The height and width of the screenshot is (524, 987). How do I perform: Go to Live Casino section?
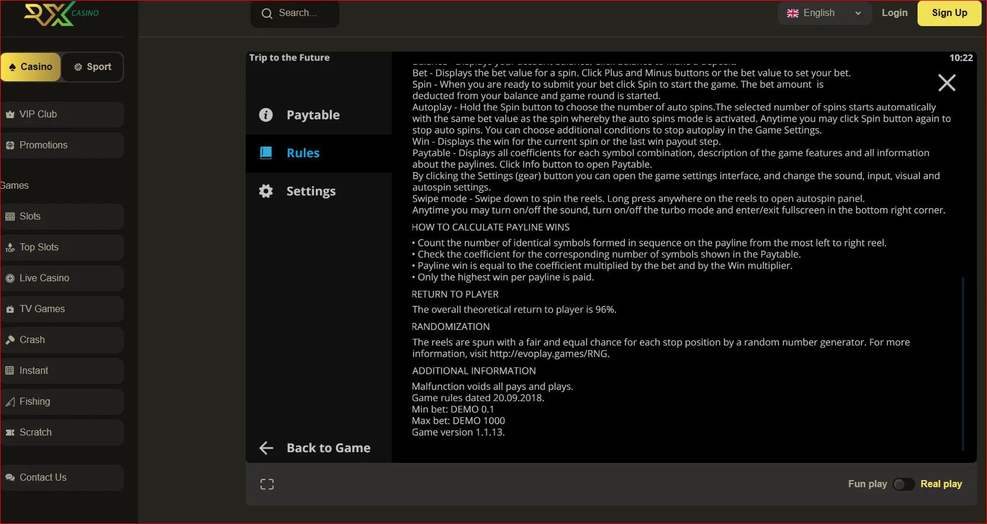pos(62,278)
